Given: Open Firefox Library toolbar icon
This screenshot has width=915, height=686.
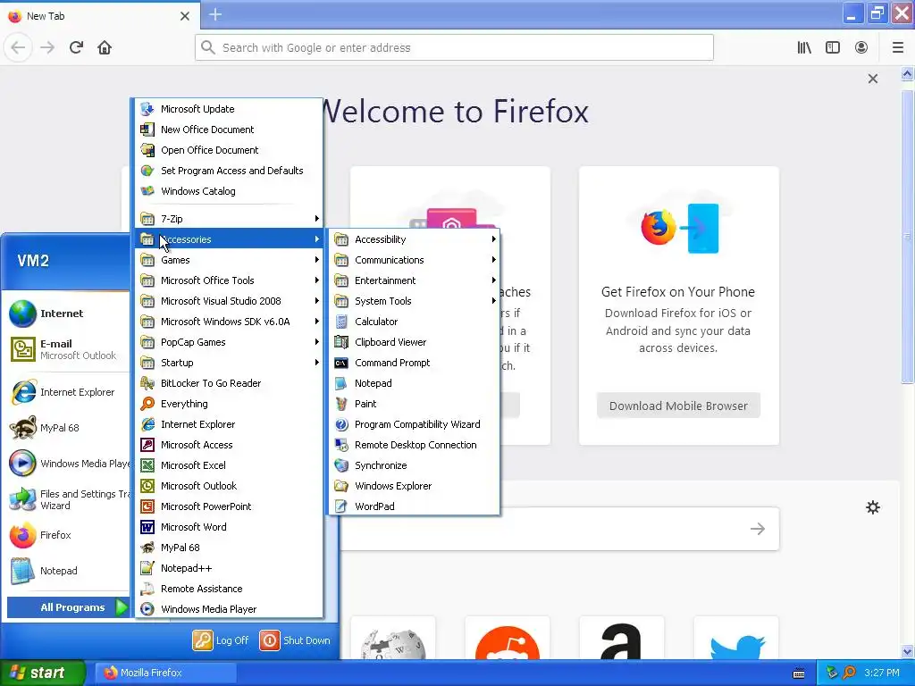Looking at the screenshot, I should pos(804,47).
